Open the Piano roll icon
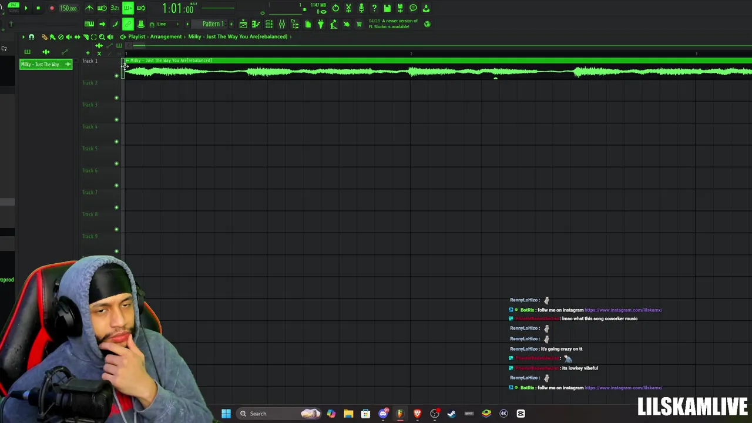The height and width of the screenshot is (423, 752). (x=256, y=24)
